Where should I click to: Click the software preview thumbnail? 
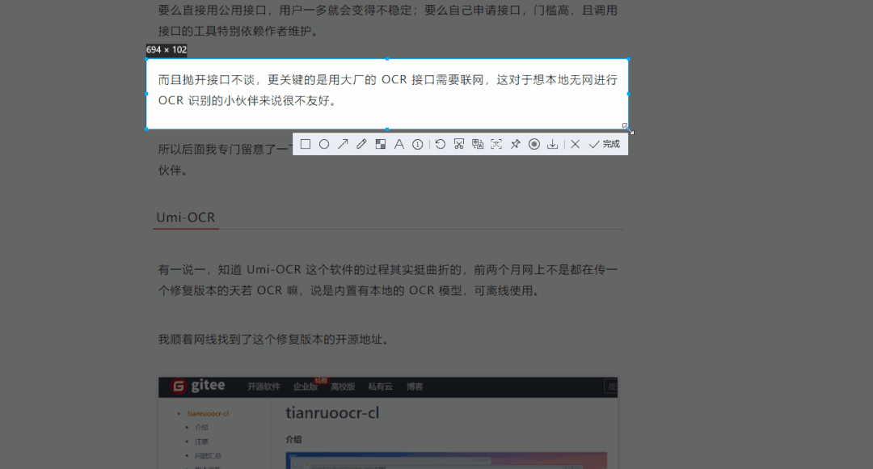tap(449, 461)
